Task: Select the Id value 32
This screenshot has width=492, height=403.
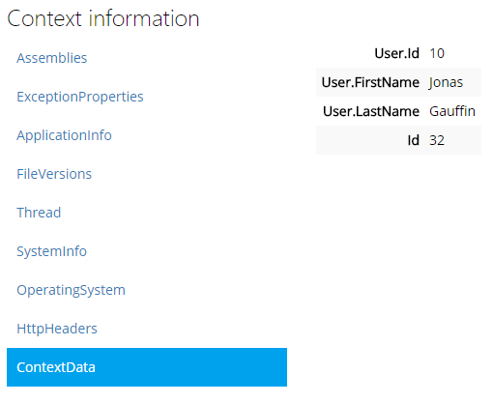Action: (x=437, y=140)
